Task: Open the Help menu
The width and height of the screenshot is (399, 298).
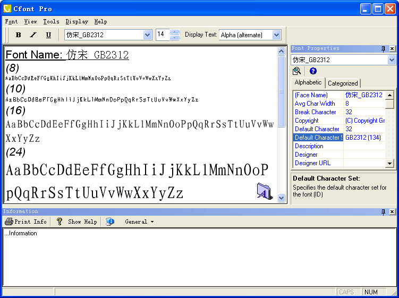Action: coord(100,22)
